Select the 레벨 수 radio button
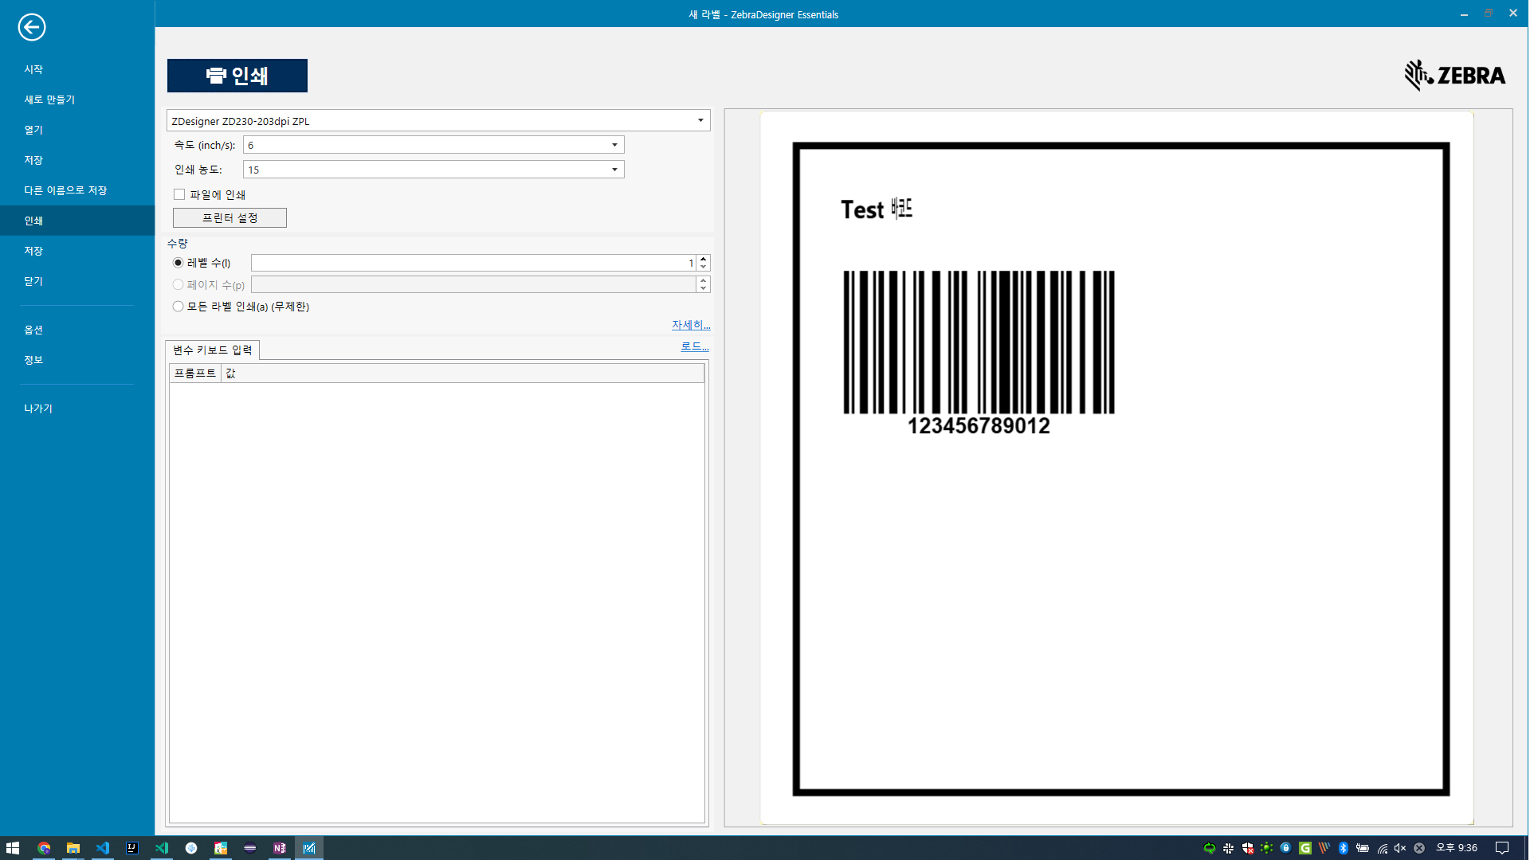This screenshot has width=1530, height=860. 178,263
